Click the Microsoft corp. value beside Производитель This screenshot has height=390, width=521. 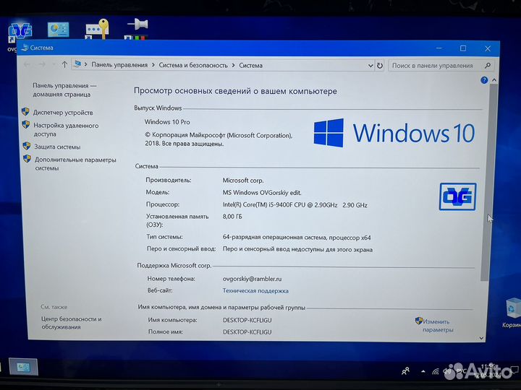pyautogui.click(x=243, y=181)
